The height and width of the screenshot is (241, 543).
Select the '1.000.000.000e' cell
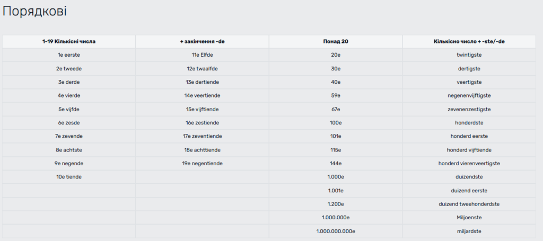335,231
